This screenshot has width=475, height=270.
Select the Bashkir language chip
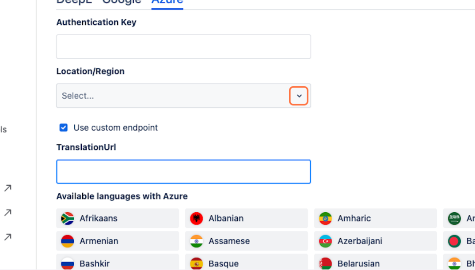(118, 262)
